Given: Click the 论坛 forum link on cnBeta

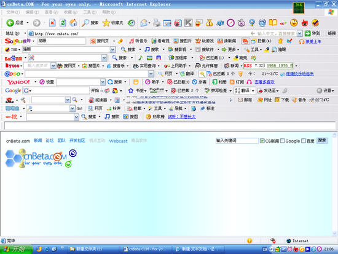Looking at the screenshot, I should (x=49, y=141).
